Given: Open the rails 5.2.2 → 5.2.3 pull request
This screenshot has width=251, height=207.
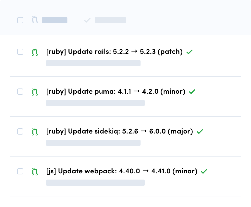Looking at the screenshot, I should point(114,52).
